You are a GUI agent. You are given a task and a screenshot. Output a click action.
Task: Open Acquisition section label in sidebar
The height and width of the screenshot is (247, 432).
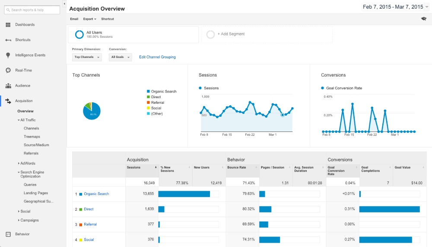coord(24,101)
